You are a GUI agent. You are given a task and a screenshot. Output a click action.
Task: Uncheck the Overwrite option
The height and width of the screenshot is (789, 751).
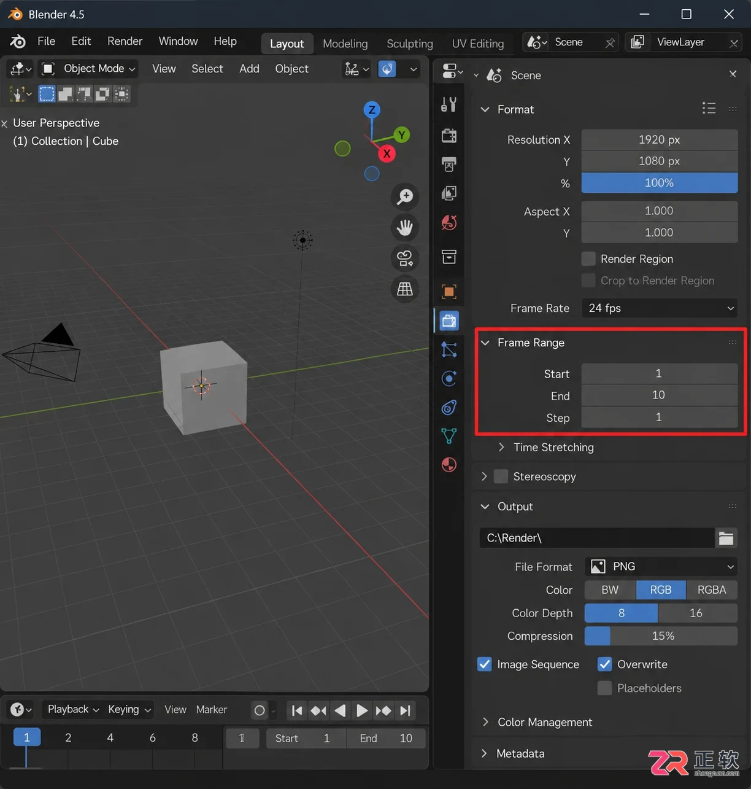(x=604, y=664)
